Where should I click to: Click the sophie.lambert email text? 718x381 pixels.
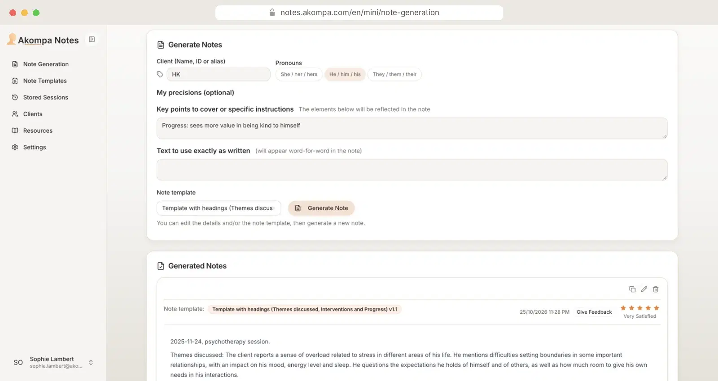[x=56, y=366]
